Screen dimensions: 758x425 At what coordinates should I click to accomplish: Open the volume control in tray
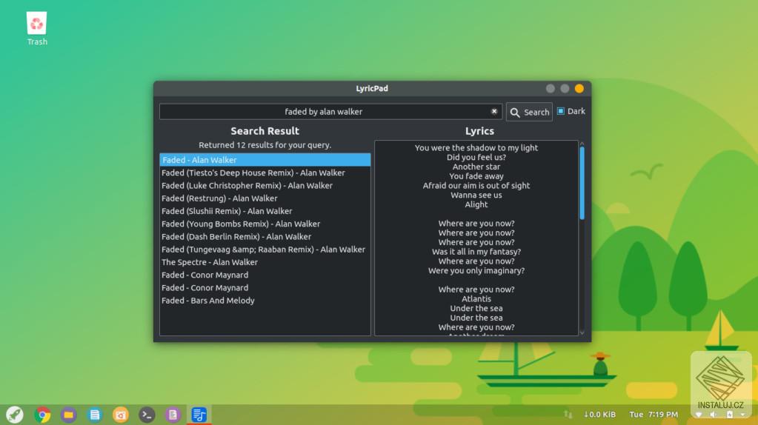(x=714, y=415)
